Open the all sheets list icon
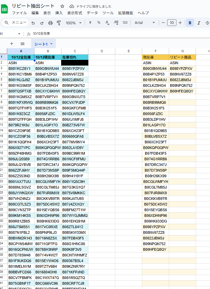 23,44
